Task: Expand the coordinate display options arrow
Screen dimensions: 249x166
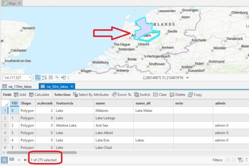Action: click(x=188, y=77)
